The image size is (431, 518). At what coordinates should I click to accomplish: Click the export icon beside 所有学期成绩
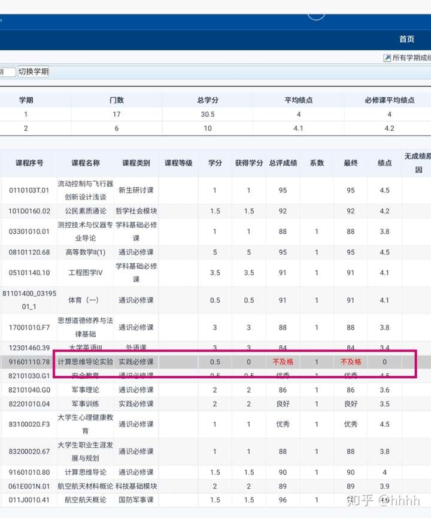[387, 58]
